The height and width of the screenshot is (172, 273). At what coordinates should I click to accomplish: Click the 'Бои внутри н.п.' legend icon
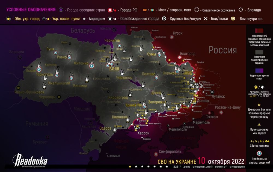(233, 19)
